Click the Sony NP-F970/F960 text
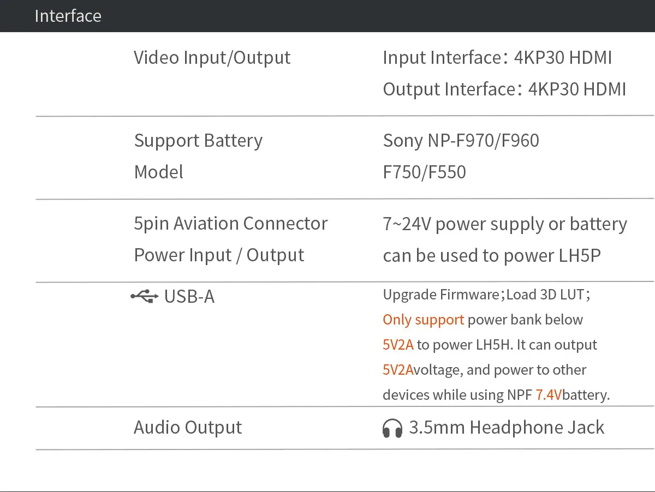This screenshot has width=655, height=492. tap(461, 141)
